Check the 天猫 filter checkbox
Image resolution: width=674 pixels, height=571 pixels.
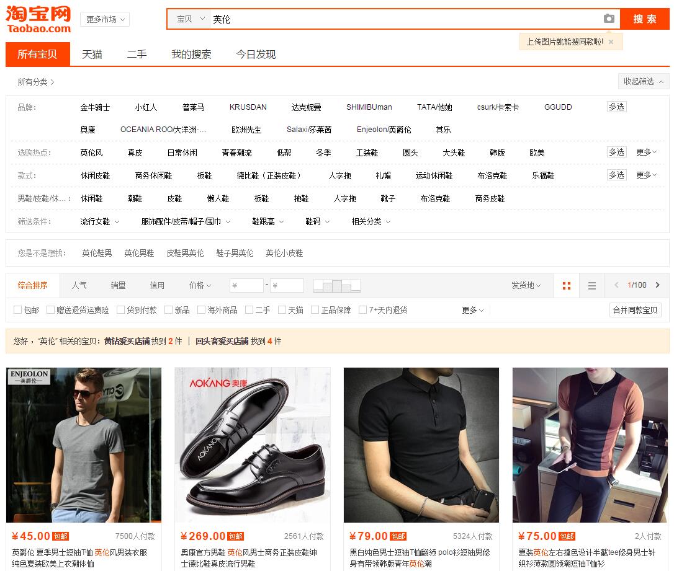pos(280,309)
